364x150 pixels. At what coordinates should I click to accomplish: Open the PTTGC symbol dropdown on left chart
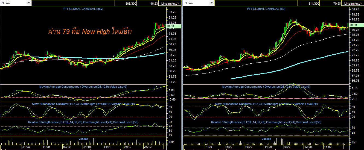coord(29,3)
